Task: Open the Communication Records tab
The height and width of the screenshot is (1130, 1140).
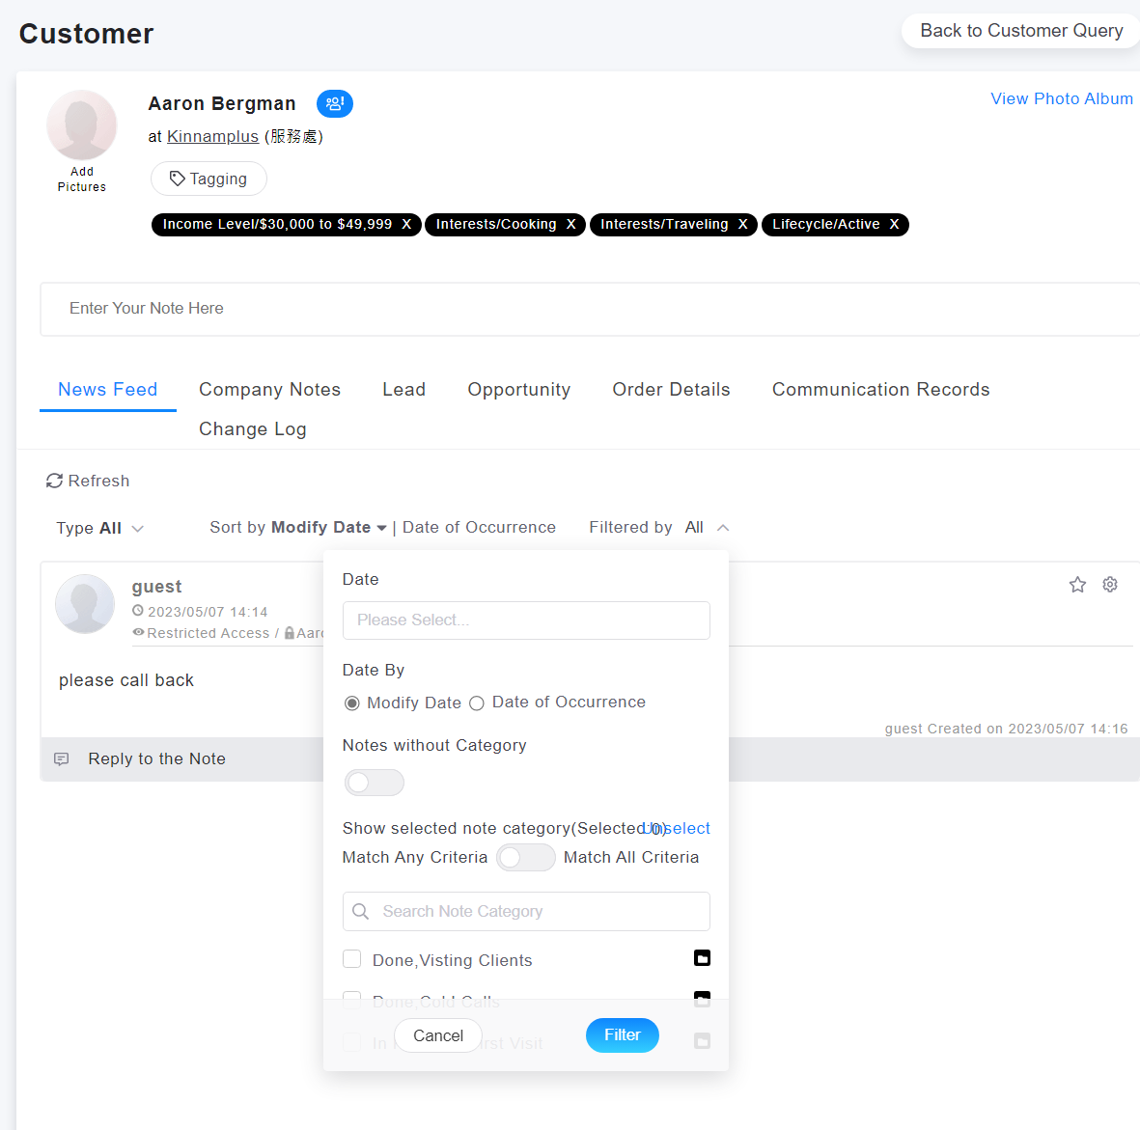Action: [880, 390]
